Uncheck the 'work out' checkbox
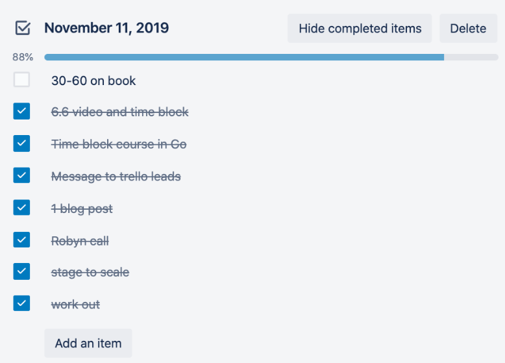The height and width of the screenshot is (363, 505). (x=21, y=303)
